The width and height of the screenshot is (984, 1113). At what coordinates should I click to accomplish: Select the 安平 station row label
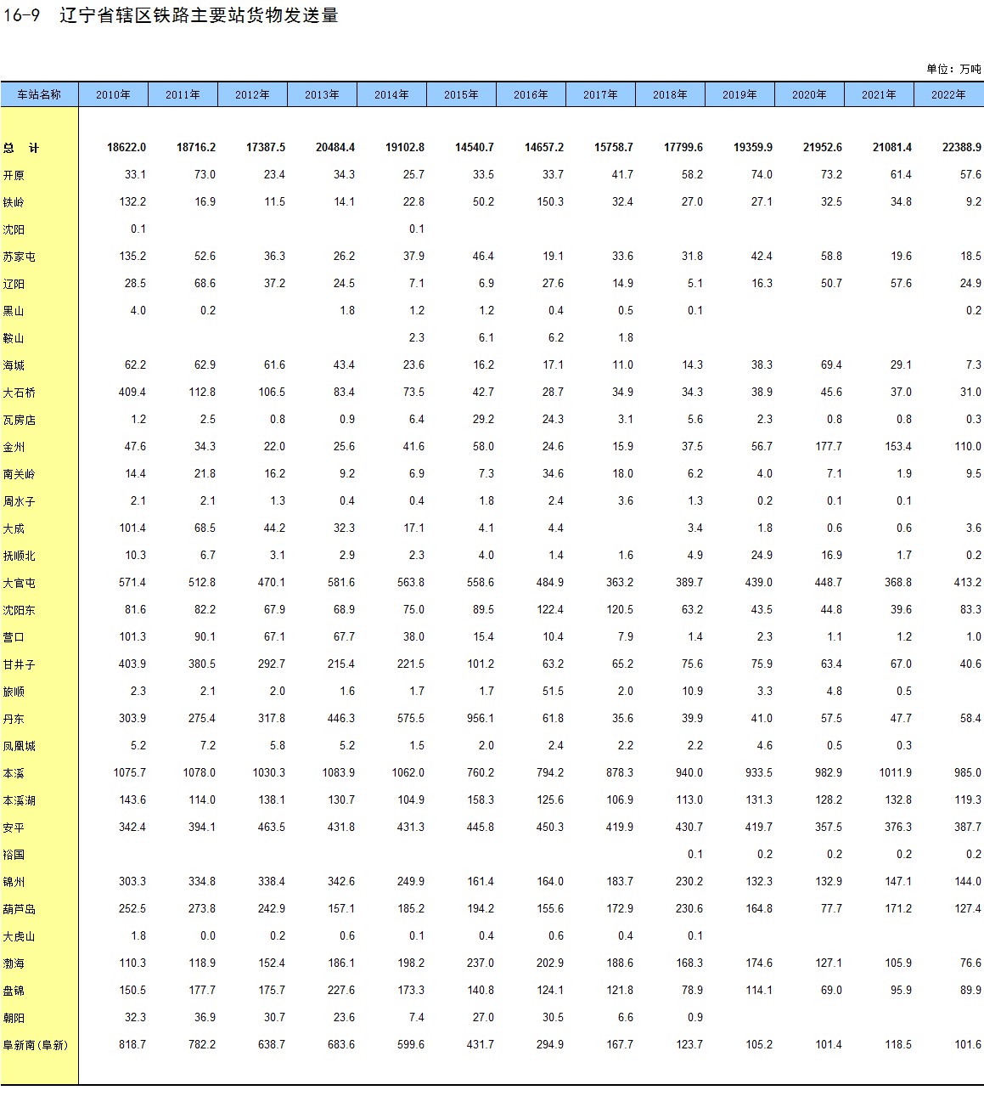(14, 828)
